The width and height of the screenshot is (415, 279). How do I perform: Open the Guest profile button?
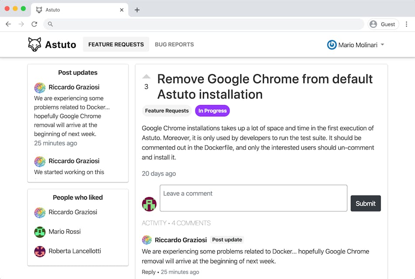[383, 24]
